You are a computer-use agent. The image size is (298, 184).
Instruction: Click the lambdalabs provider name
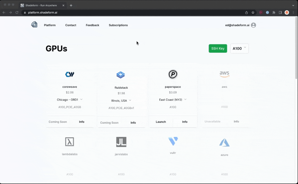coord(70,154)
